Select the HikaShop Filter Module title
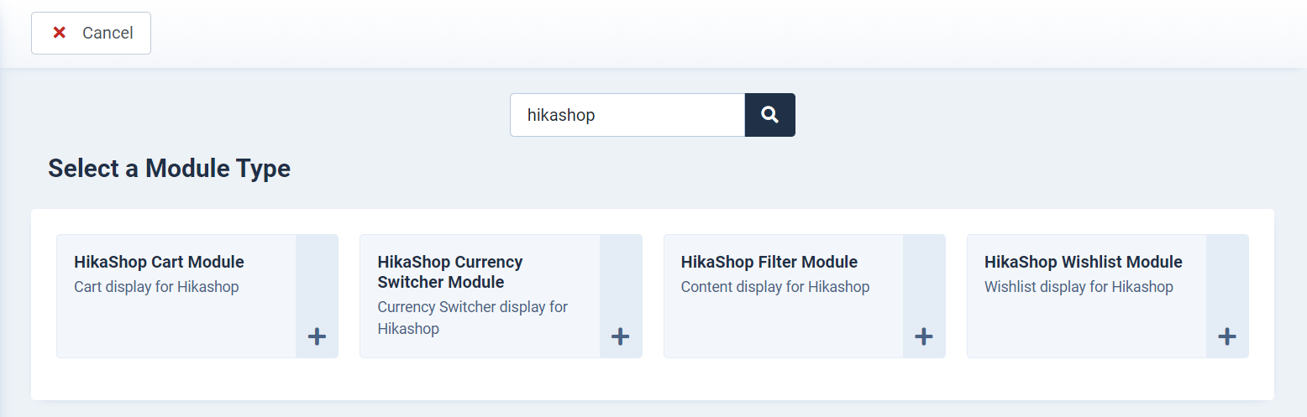The image size is (1307, 417). tap(769, 262)
